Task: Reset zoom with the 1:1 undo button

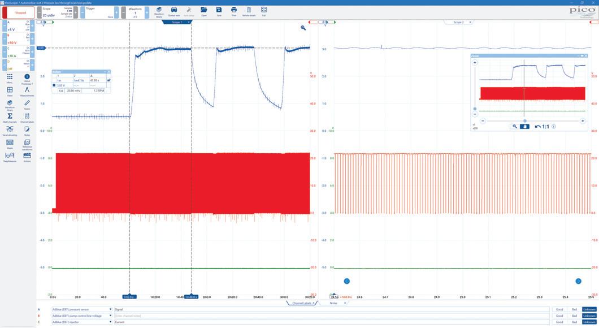Action: point(542,127)
